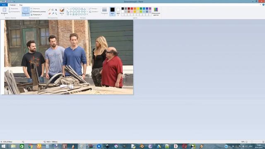This screenshot has height=149, width=265.
Task: Pick the four-point star shape
Action: tap(71, 14)
